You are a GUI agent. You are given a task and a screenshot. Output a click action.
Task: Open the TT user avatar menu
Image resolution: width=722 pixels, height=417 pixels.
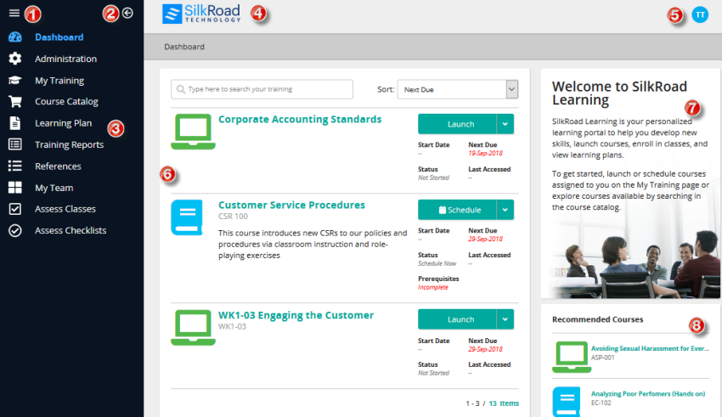tap(700, 14)
